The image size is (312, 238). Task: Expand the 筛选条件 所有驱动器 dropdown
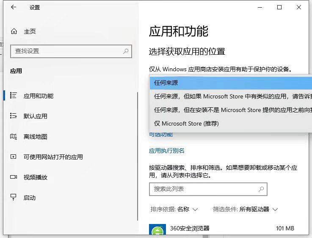(245, 210)
